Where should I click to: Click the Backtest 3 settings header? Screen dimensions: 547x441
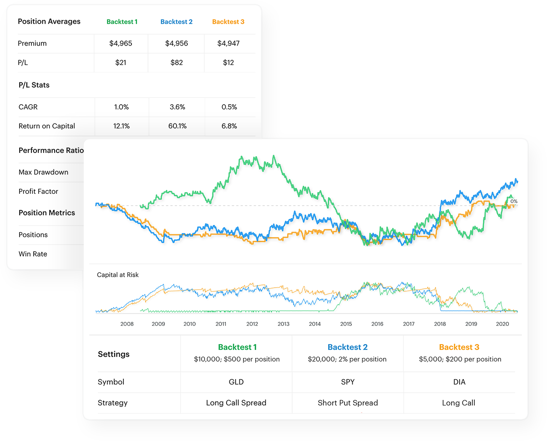459,347
